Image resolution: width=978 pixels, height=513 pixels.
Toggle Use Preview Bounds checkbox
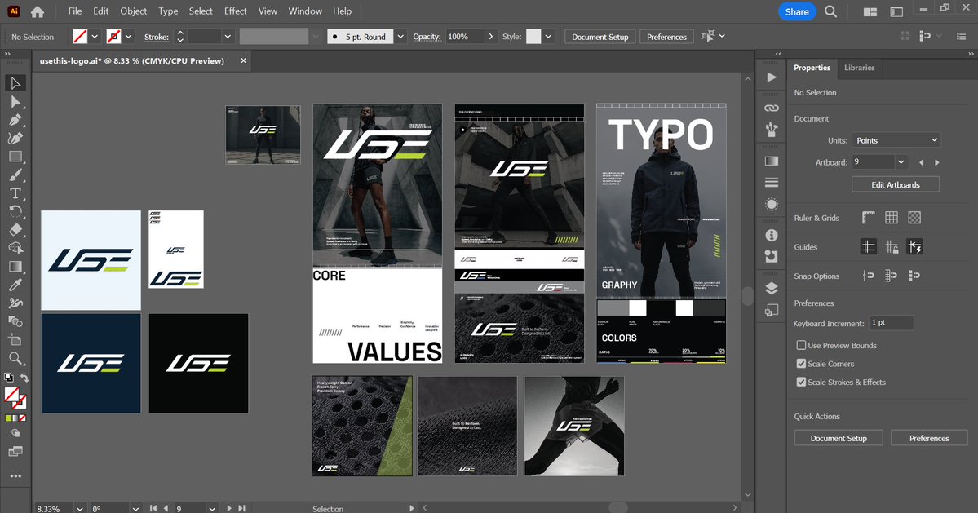(802, 345)
